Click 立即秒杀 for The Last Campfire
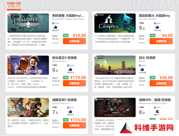 161,41
